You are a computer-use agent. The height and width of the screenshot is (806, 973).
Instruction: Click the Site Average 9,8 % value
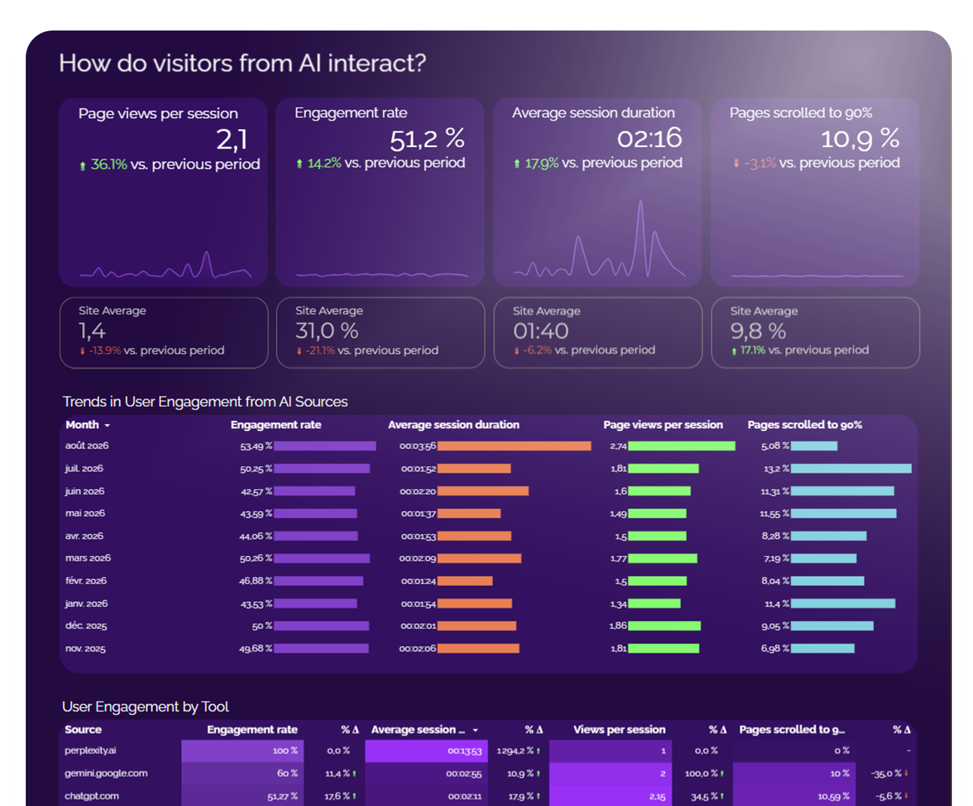[758, 331]
